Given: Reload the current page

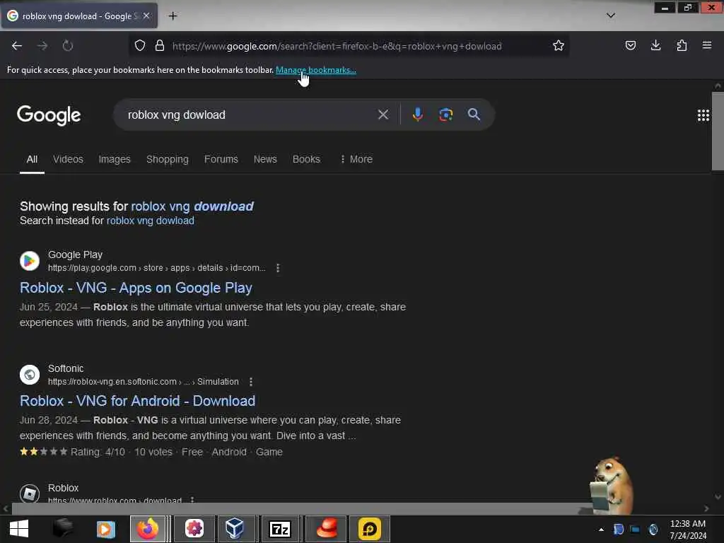Looking at the screenshot, I should pyautogui.click(x=68, y=46).
